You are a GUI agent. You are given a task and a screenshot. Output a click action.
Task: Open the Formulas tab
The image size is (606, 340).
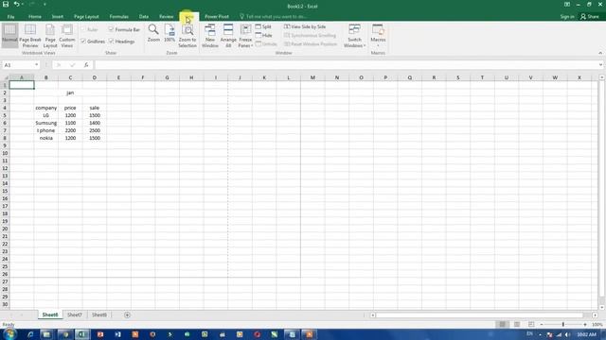(118, 17)
